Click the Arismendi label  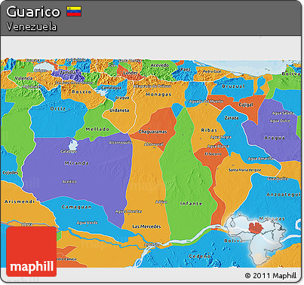(20, 202)
